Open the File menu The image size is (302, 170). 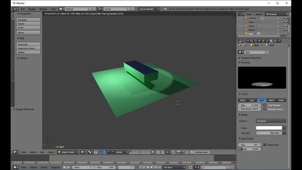(x=23, y=9)
